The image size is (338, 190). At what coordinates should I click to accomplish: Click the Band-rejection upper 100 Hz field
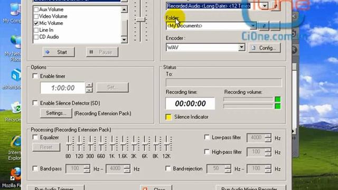point(256,169)
